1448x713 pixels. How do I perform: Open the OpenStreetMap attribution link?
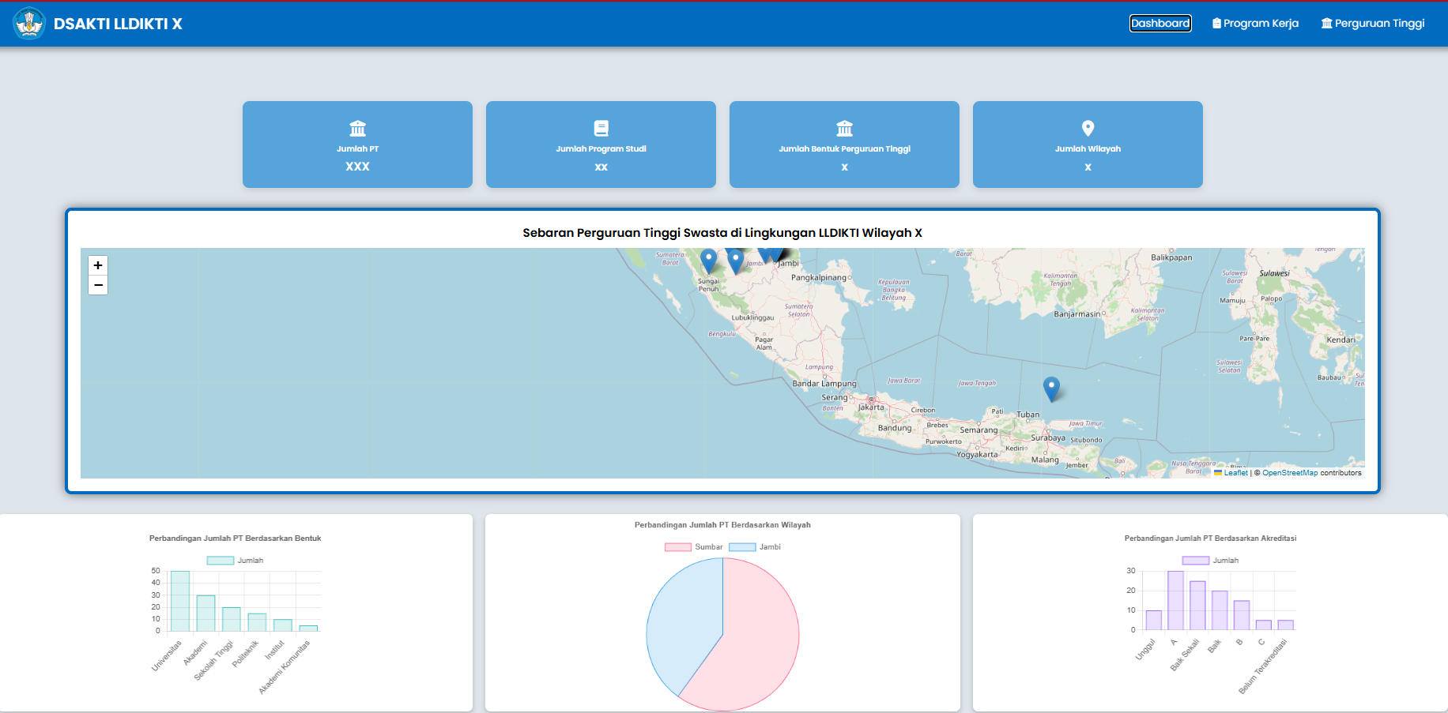[1289, 473]
